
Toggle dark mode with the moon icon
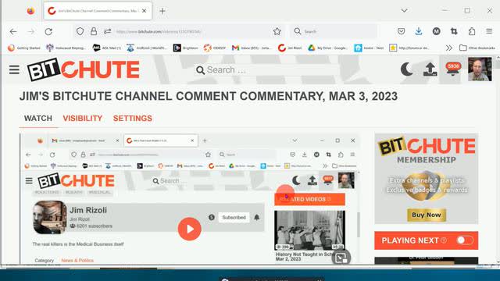[406, 69]
